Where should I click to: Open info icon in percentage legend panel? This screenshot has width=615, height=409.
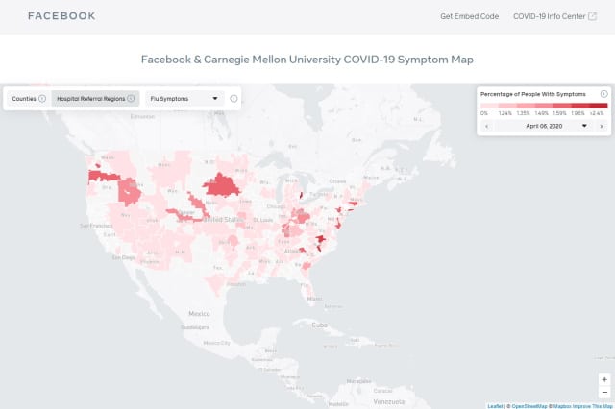[603, 93]
